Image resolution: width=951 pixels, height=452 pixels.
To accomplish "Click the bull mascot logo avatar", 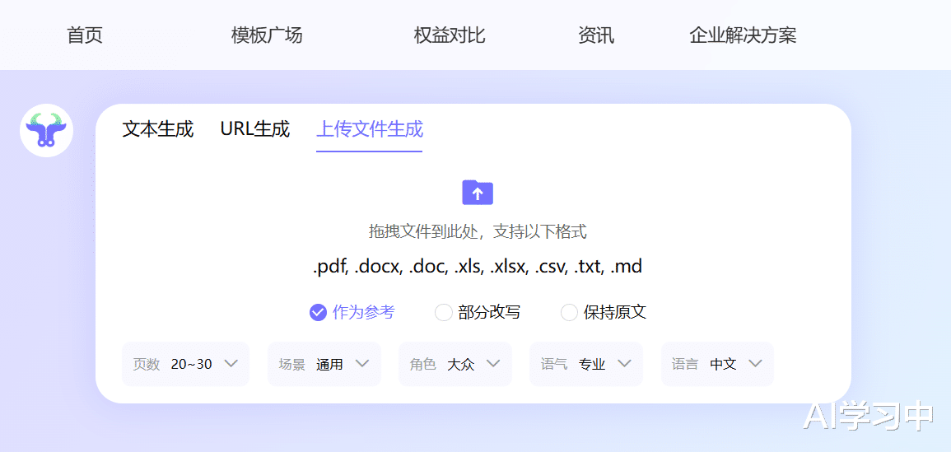I will pyautogui.click(x=47, y=130).
